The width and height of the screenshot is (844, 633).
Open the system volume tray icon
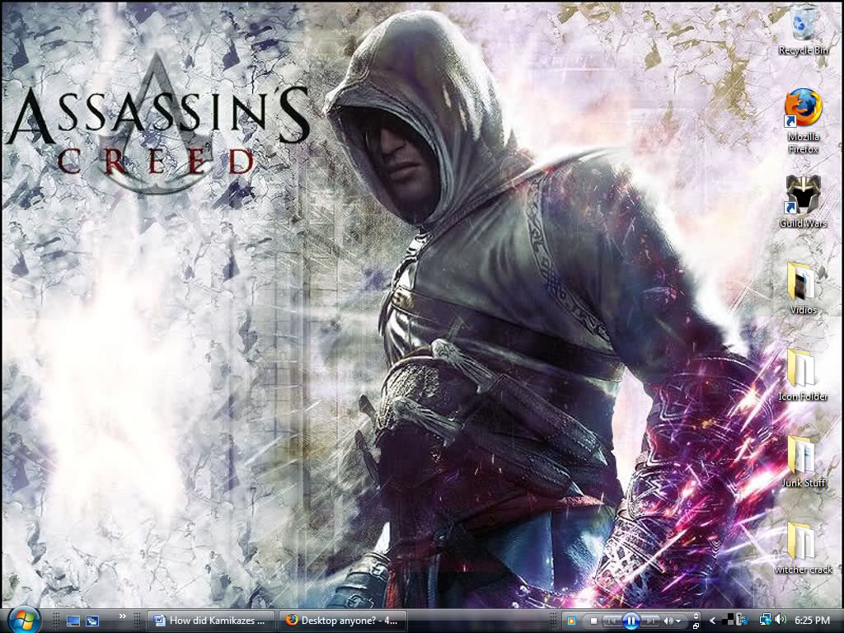pyautogui.click(x=781, y=620)
